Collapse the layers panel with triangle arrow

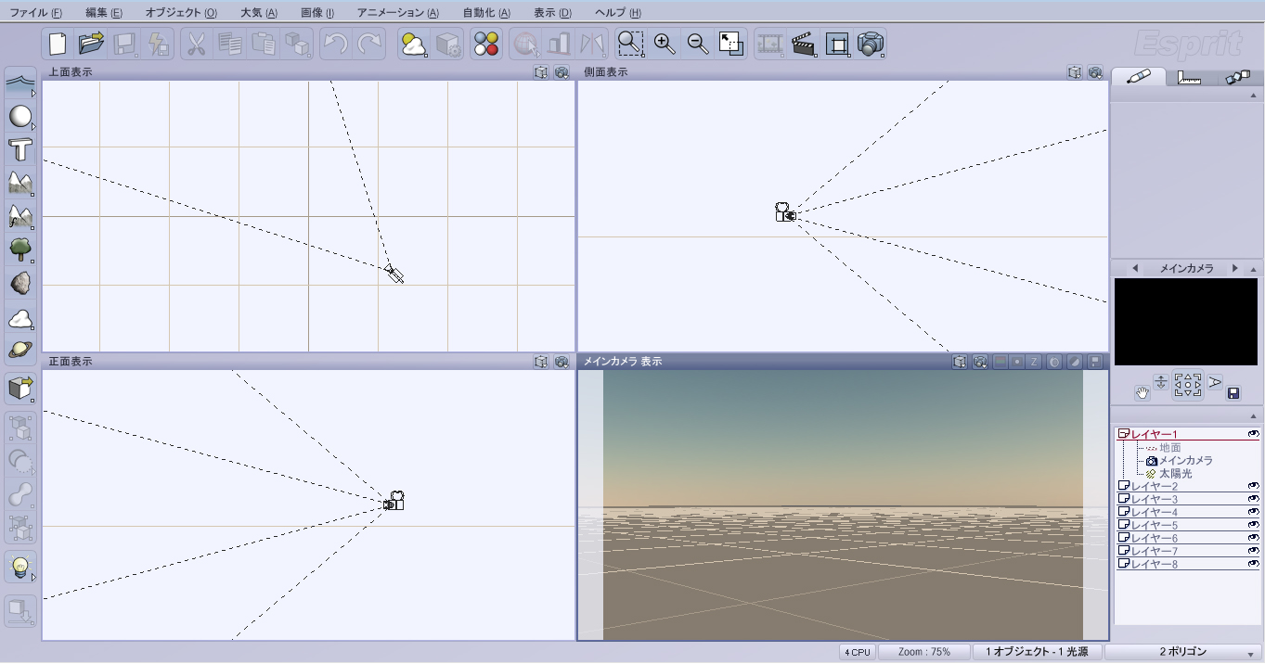[x=1253, y=416]
